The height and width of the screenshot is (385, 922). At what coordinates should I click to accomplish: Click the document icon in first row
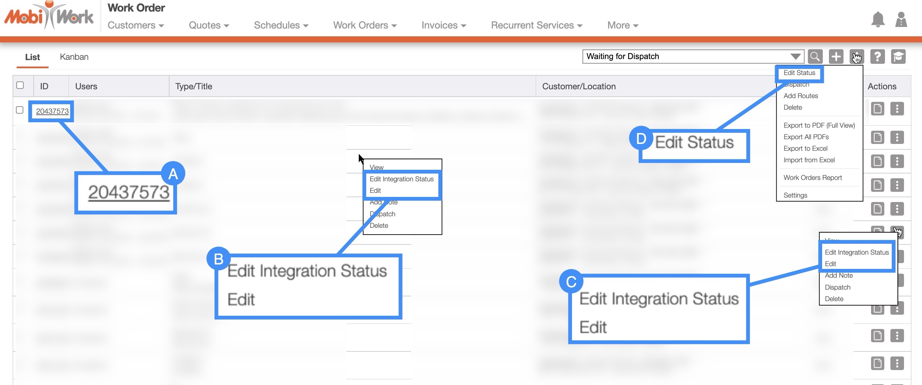click(877, 109)
